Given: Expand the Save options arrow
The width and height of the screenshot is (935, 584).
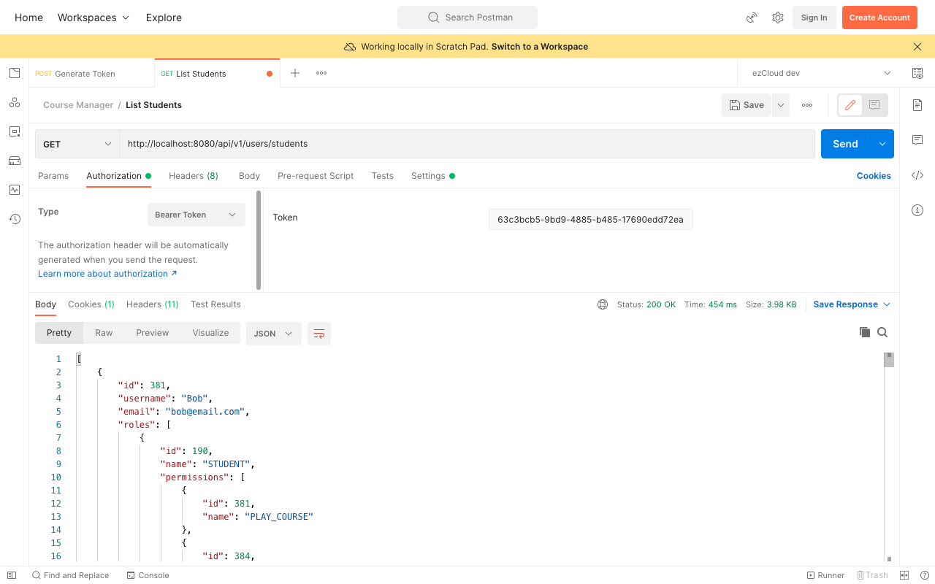Looking at the screenshot, I should click(x=781, y=105).
